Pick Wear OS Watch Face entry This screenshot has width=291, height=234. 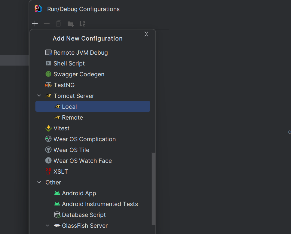tap(82, 161)
